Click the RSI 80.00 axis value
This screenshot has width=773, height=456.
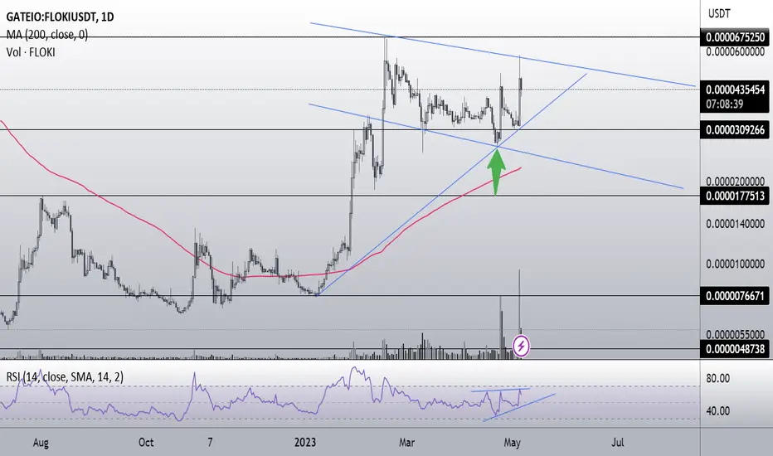coord(717,379)
